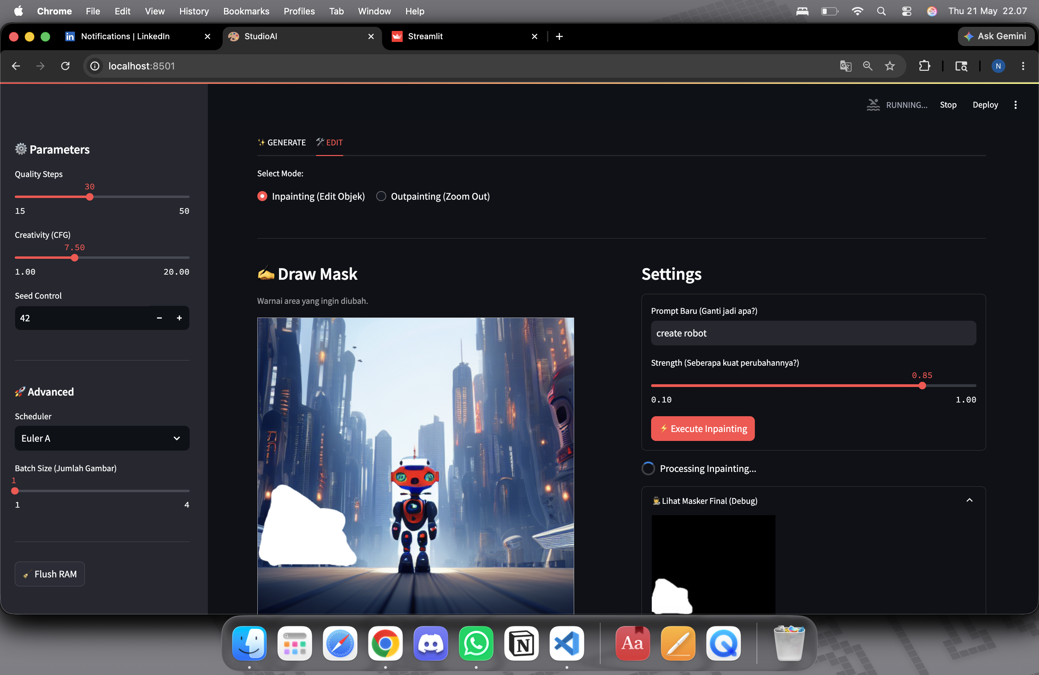
Task: Open a new browser tab
Action: pos(559,36)
